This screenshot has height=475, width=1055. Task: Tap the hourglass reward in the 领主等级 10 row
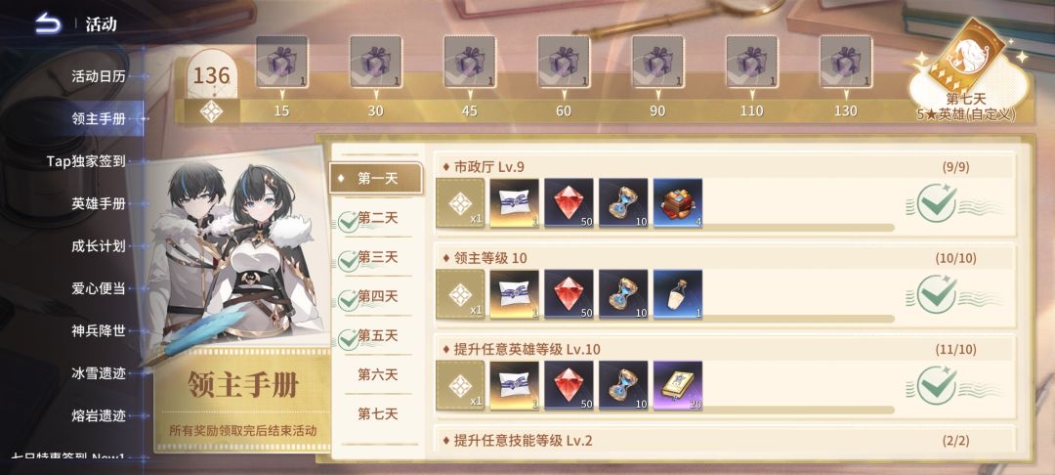pyautogui.click(x=623, y=294)
